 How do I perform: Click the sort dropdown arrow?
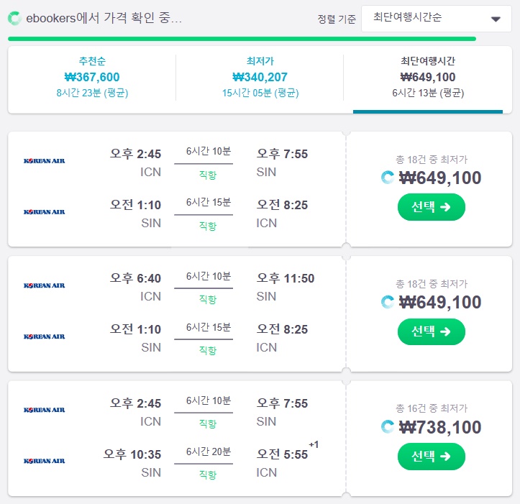tap(496, 19)
